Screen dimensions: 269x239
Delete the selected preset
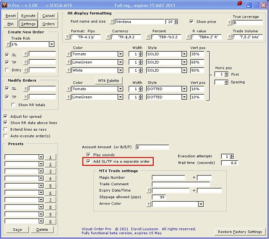pyautogui.click(x=42, y=230)
